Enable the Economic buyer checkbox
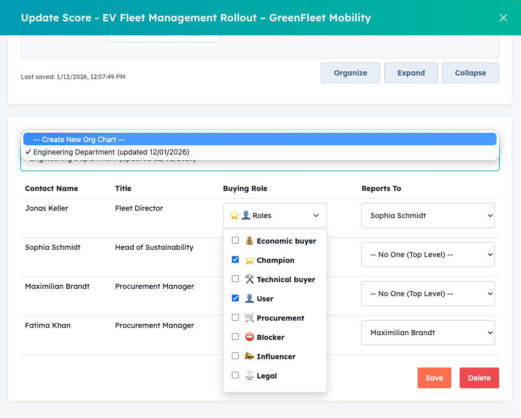The width and height of the screenshot is (521, 418). coord(235,240)
